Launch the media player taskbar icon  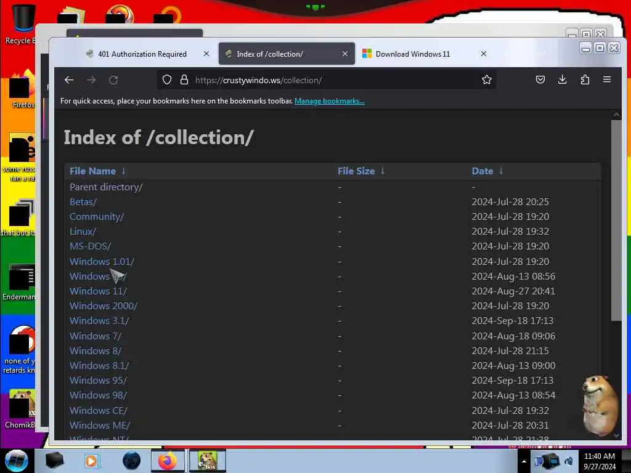[x=91, y=461]
